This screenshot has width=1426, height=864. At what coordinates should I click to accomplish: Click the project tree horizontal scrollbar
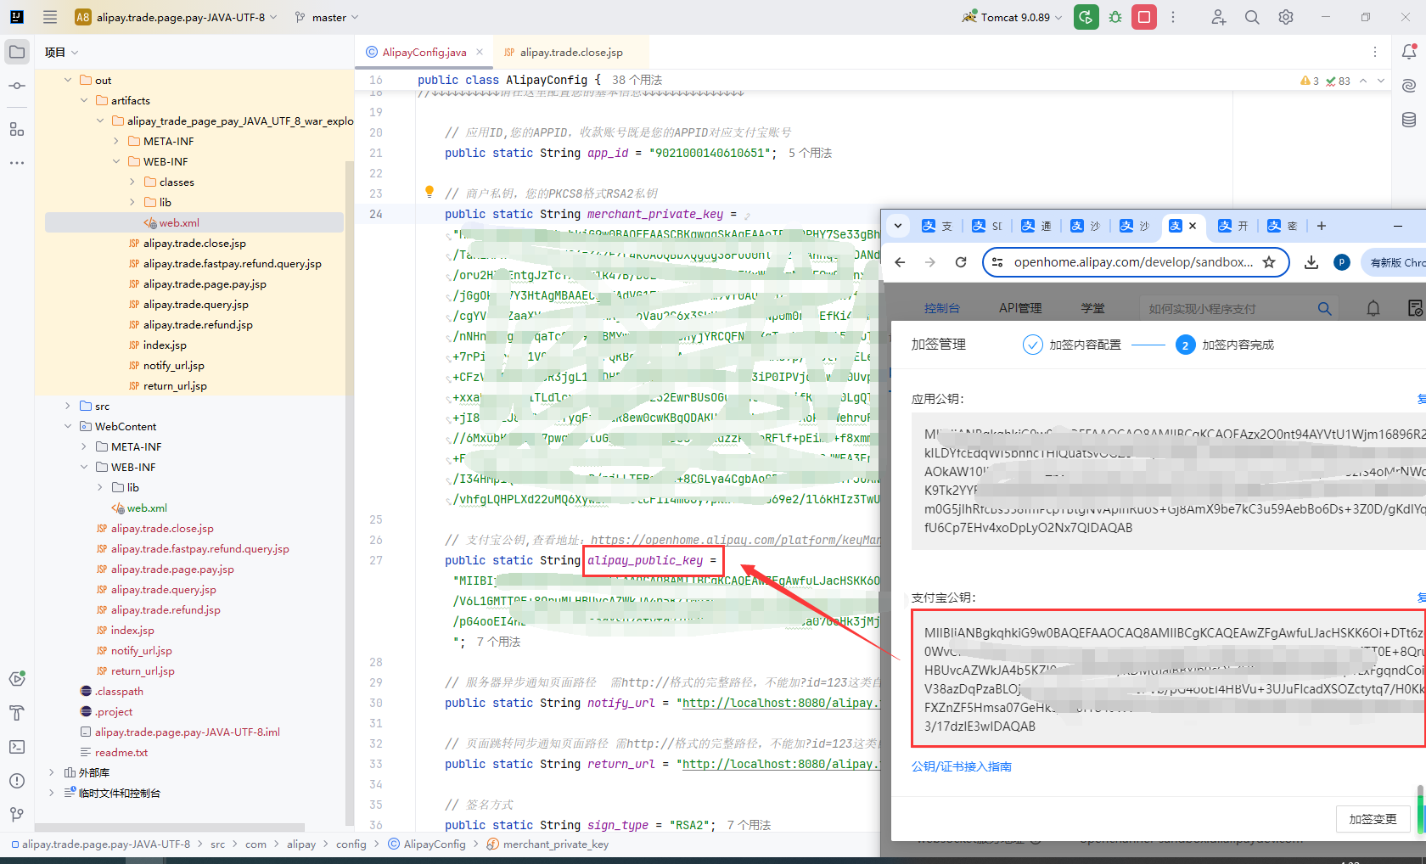tap(170, 827)
